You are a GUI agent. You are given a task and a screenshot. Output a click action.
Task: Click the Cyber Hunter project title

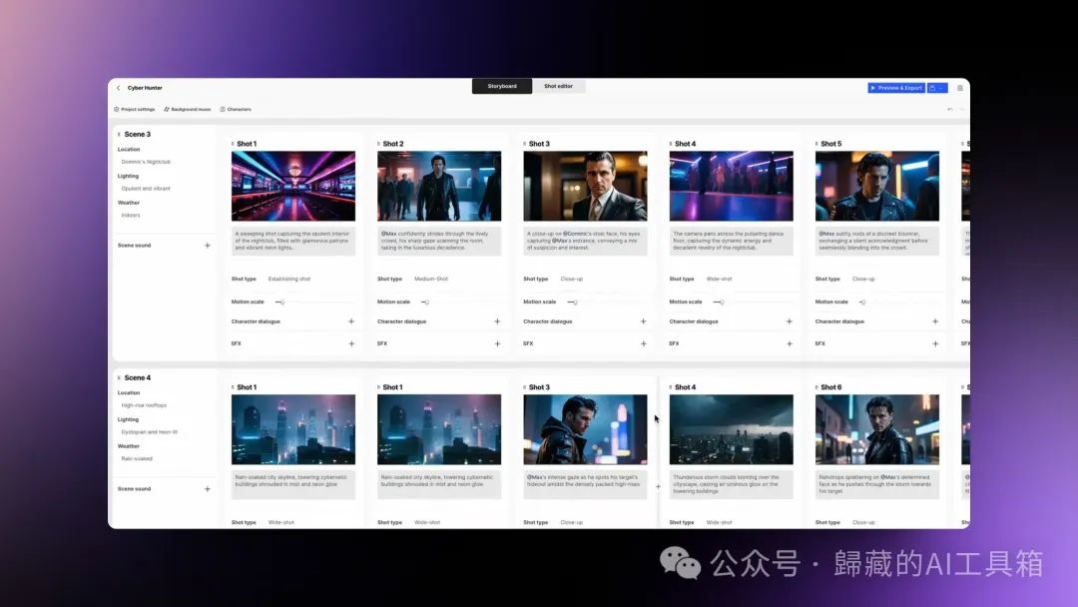tap(145, 88)
